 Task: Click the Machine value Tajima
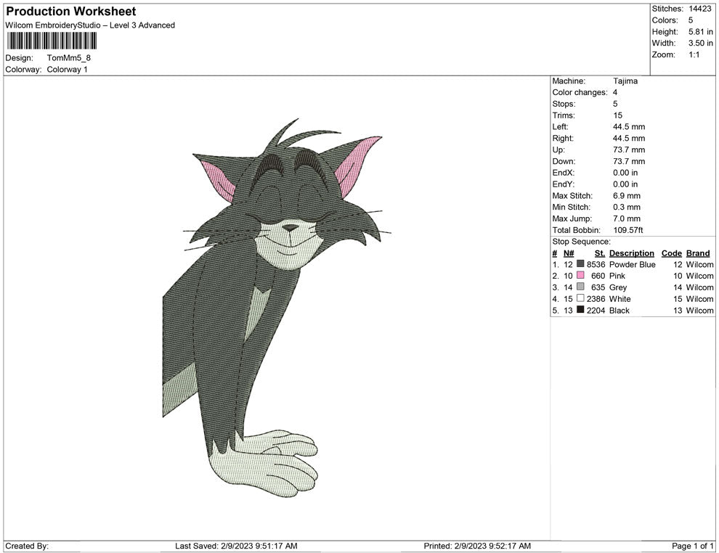click(625, 81)
